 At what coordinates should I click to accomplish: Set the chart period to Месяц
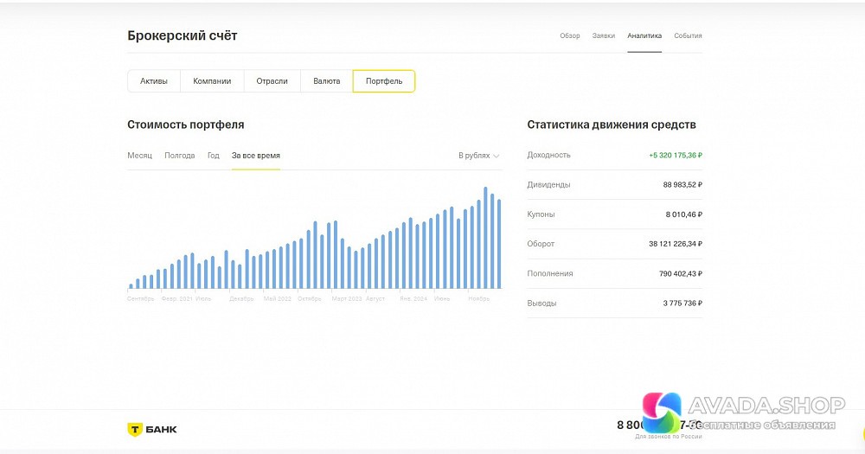(x=139, y=156)
